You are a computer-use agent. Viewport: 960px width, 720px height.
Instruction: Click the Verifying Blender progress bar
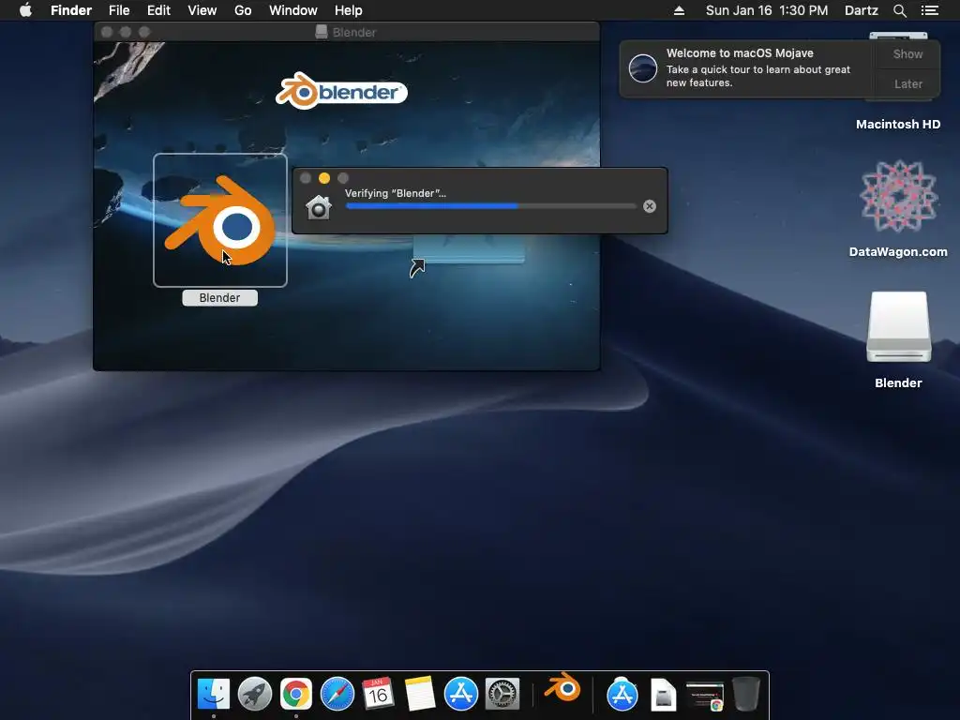491,206
